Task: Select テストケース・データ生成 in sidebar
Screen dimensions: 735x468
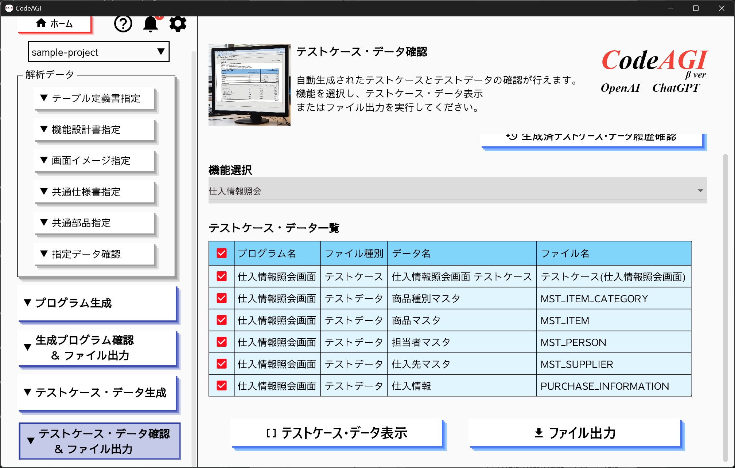Action: point(98,393)
